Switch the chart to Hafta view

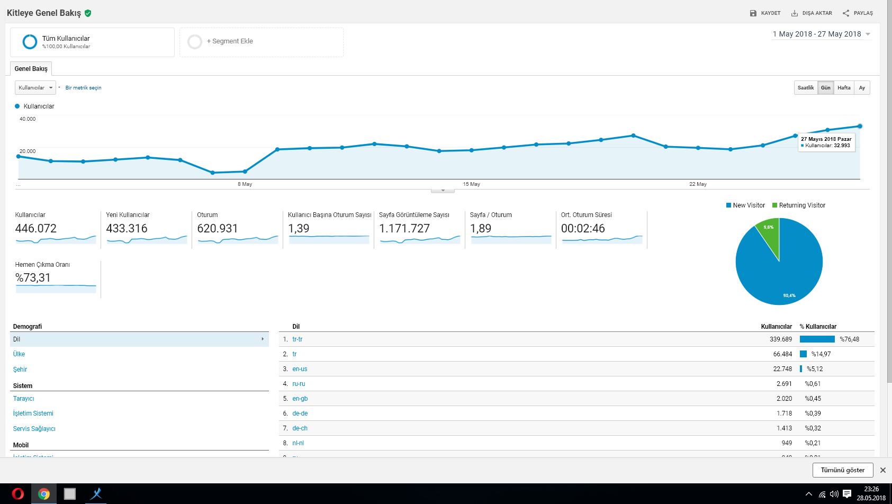tap(844, 88)
